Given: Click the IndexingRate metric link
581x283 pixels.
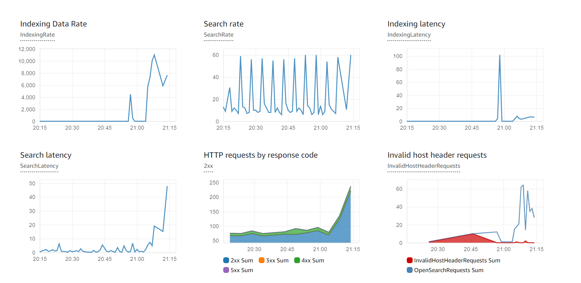Looking at the screenshot, I should [x=37, y=35].
